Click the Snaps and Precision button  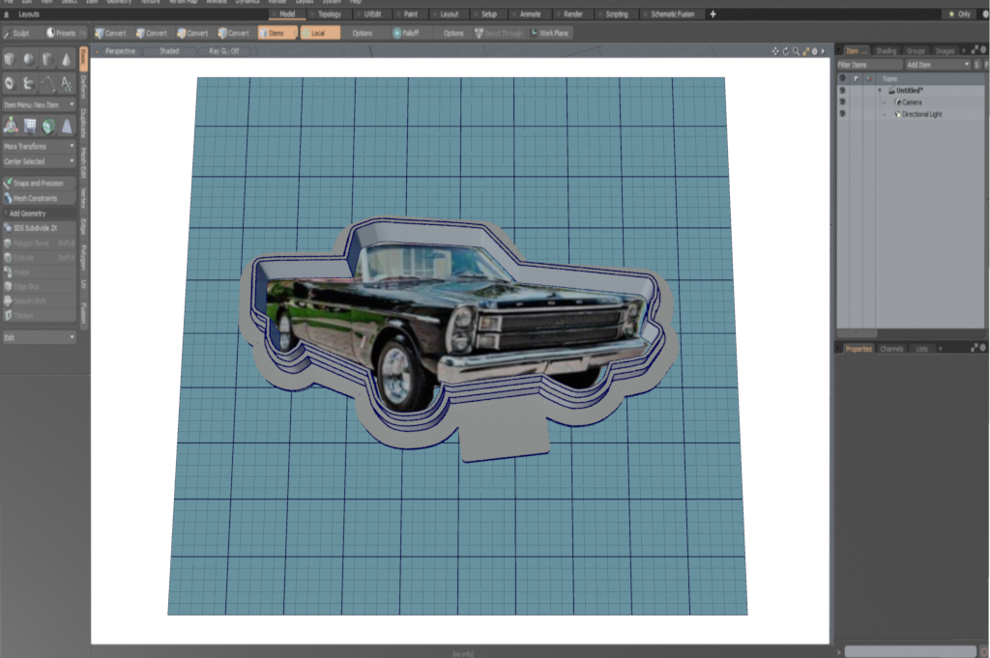(x=39, y=183)
